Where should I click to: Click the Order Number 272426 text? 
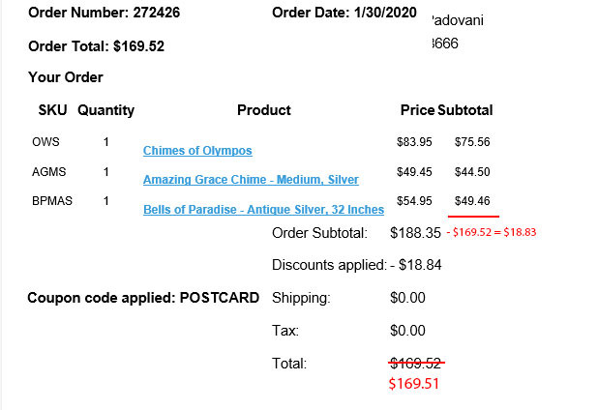pos(104,14)
